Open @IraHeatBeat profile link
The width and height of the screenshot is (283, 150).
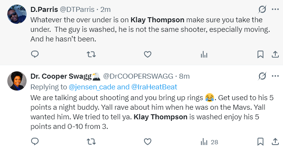pos(154,87)
